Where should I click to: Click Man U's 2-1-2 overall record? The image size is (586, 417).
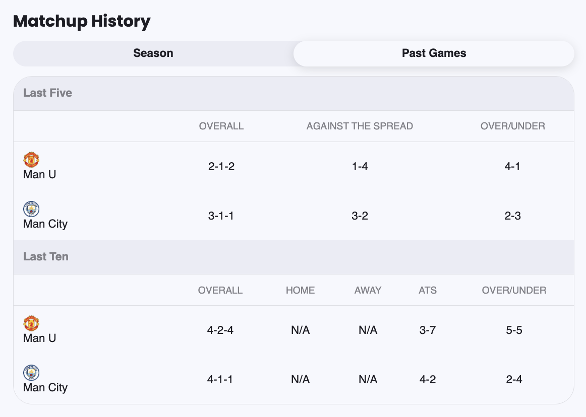pos(221,167)
